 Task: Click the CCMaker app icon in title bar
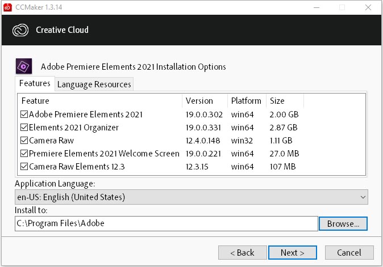7,7
